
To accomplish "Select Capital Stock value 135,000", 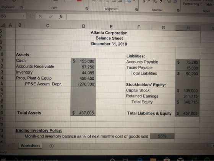I will point(187,91).
